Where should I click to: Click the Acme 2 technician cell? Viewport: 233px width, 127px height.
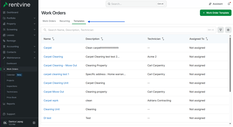152,57
